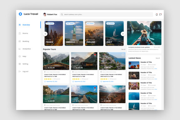This screenshot has width=180, height=120.
Task: Toggle favorite heart on the coastal village tour card
Action: click(123, 55)
